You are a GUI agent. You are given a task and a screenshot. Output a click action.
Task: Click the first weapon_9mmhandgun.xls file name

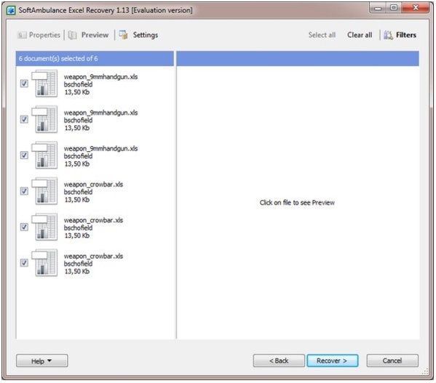(x=100, y=77)
